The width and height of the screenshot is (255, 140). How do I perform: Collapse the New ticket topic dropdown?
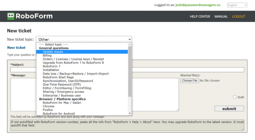tap(84, 39)
